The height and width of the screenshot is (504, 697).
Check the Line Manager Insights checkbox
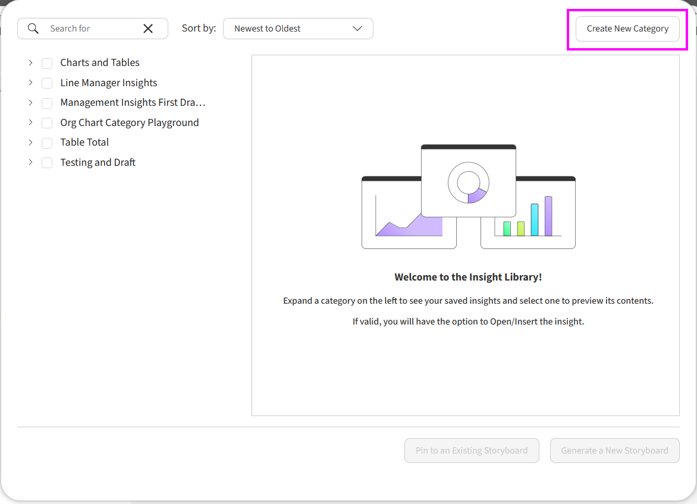coord(47,83)
